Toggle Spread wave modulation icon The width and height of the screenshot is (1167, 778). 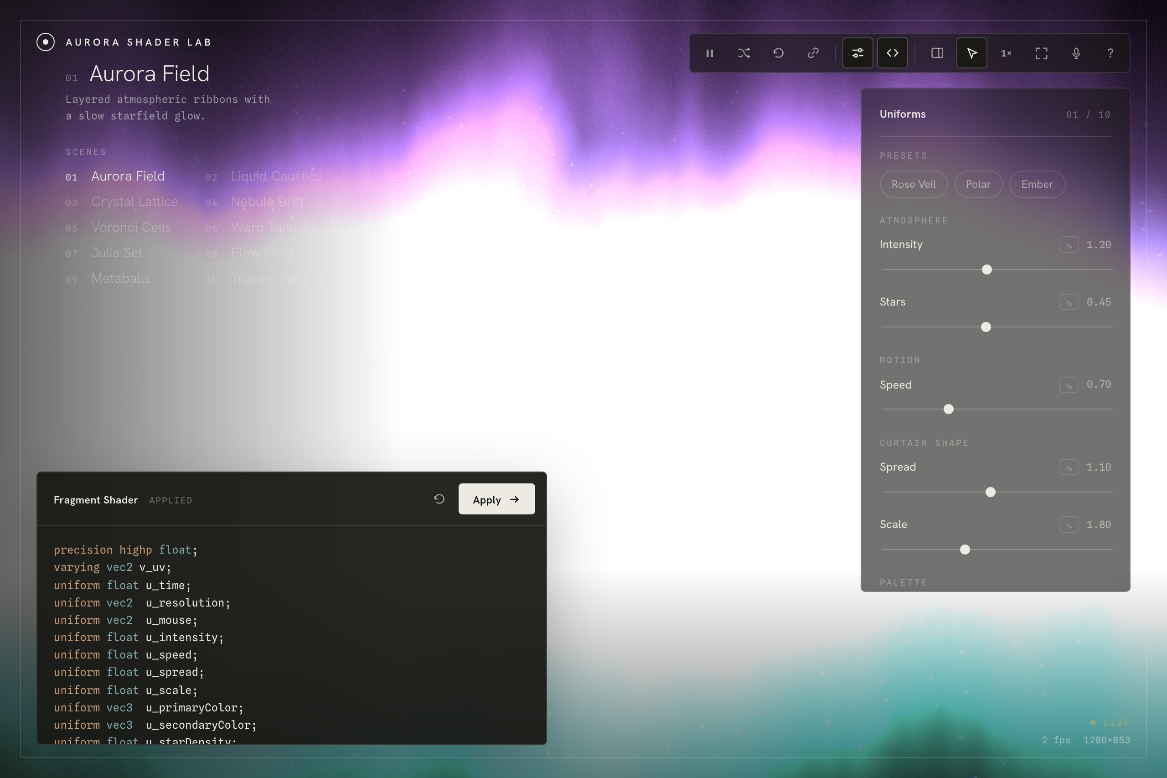point(1069,467)
